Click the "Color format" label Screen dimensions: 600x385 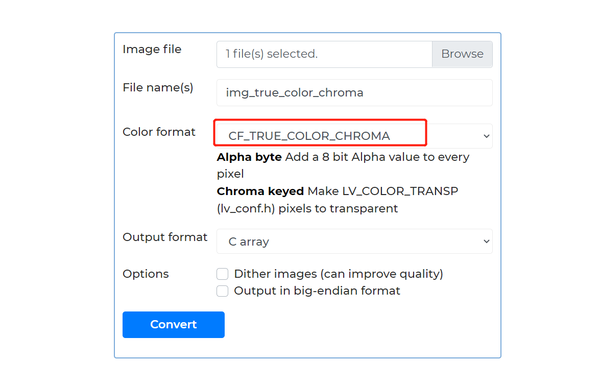[159, 132]
